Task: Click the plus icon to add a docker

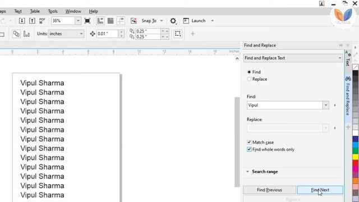Action: tap(348, 127)
